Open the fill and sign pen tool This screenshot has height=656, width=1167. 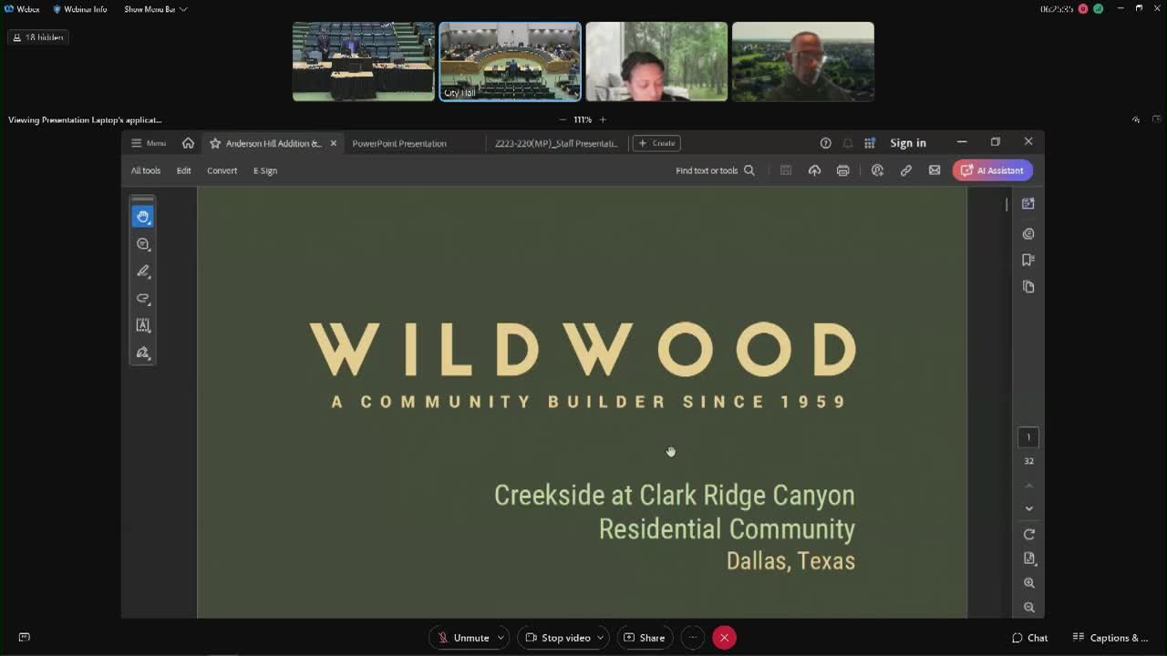click(143, 353)
